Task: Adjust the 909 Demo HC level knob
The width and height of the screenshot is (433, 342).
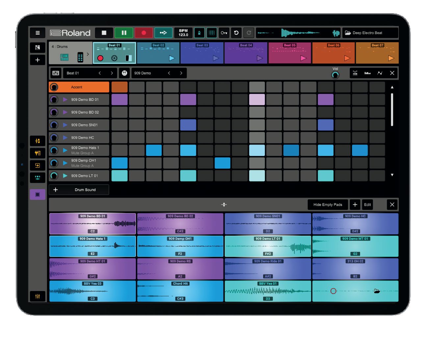Action: click(54, 138)
